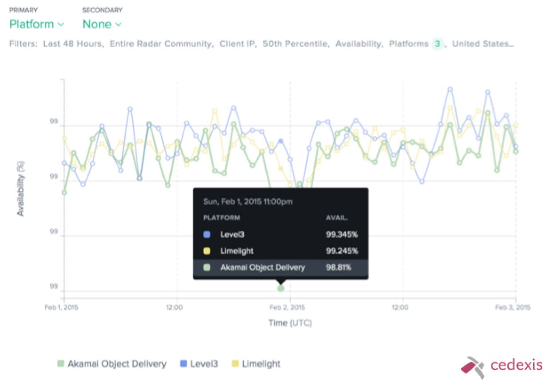Click the yellow Limelight square in the tooltip

click(x=207, y=251)
